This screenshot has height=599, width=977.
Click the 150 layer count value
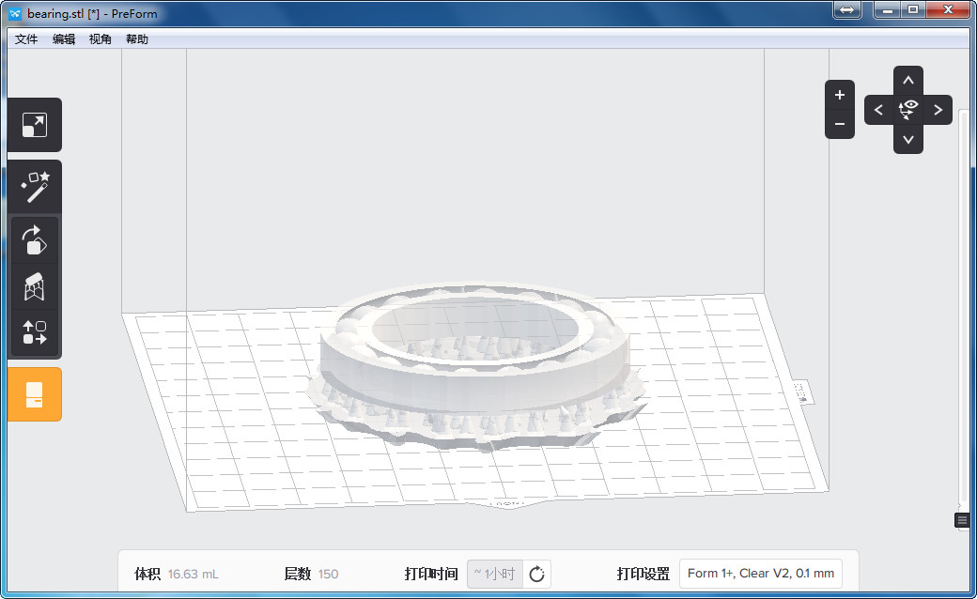(329, 574)
